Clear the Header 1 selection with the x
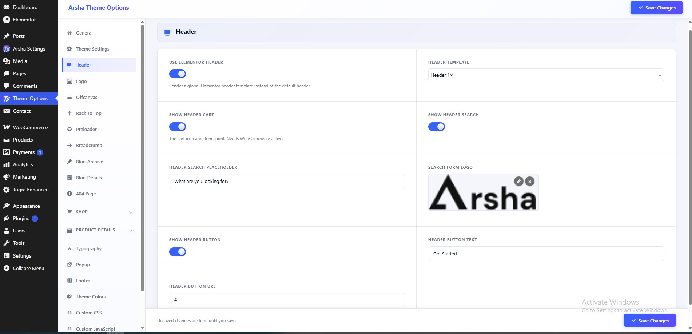 (x=452, y=75)
